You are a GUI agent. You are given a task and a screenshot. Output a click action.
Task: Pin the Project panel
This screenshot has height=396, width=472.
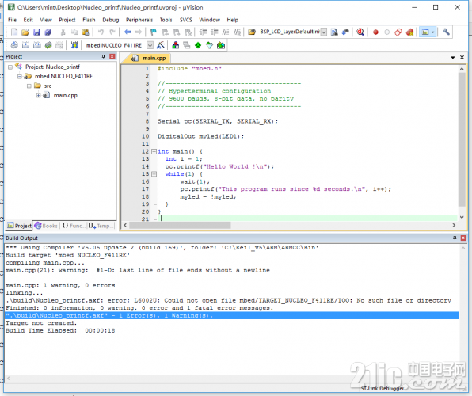104,56
